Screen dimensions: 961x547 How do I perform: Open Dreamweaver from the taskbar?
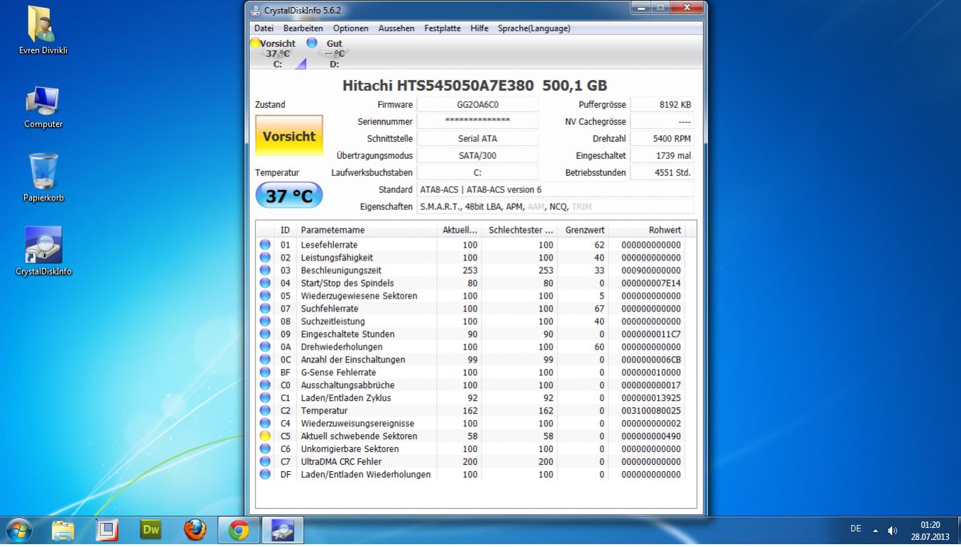coord(151,530)
